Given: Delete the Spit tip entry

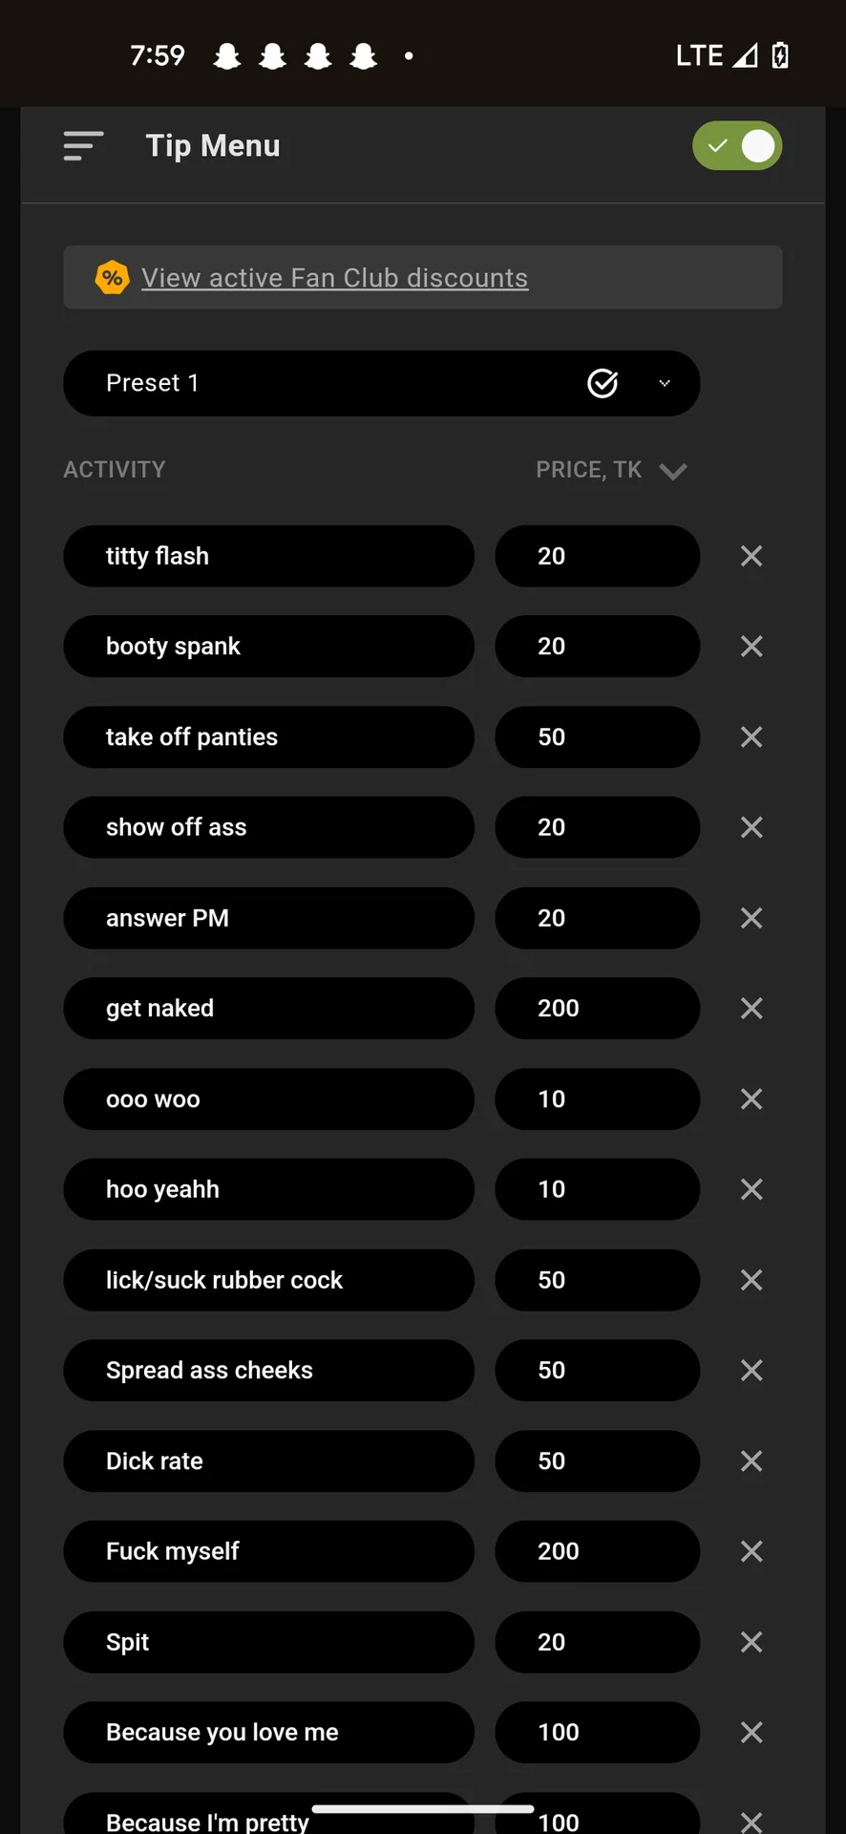Looking at the screenshot, I should 751,1642.
